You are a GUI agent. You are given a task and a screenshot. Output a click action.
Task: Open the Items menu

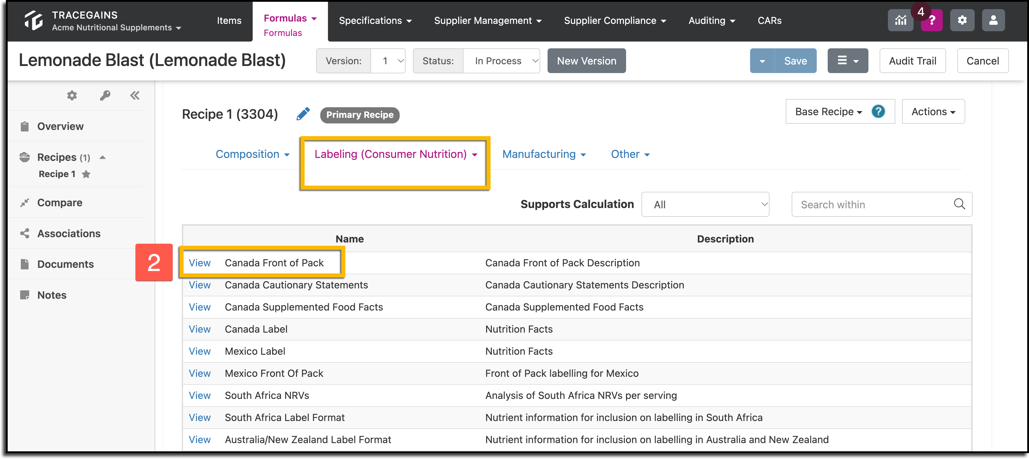point(229,20)
